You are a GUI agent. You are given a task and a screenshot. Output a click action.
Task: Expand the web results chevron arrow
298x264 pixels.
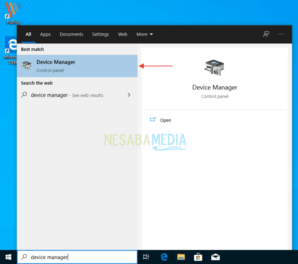coord(129,95)
